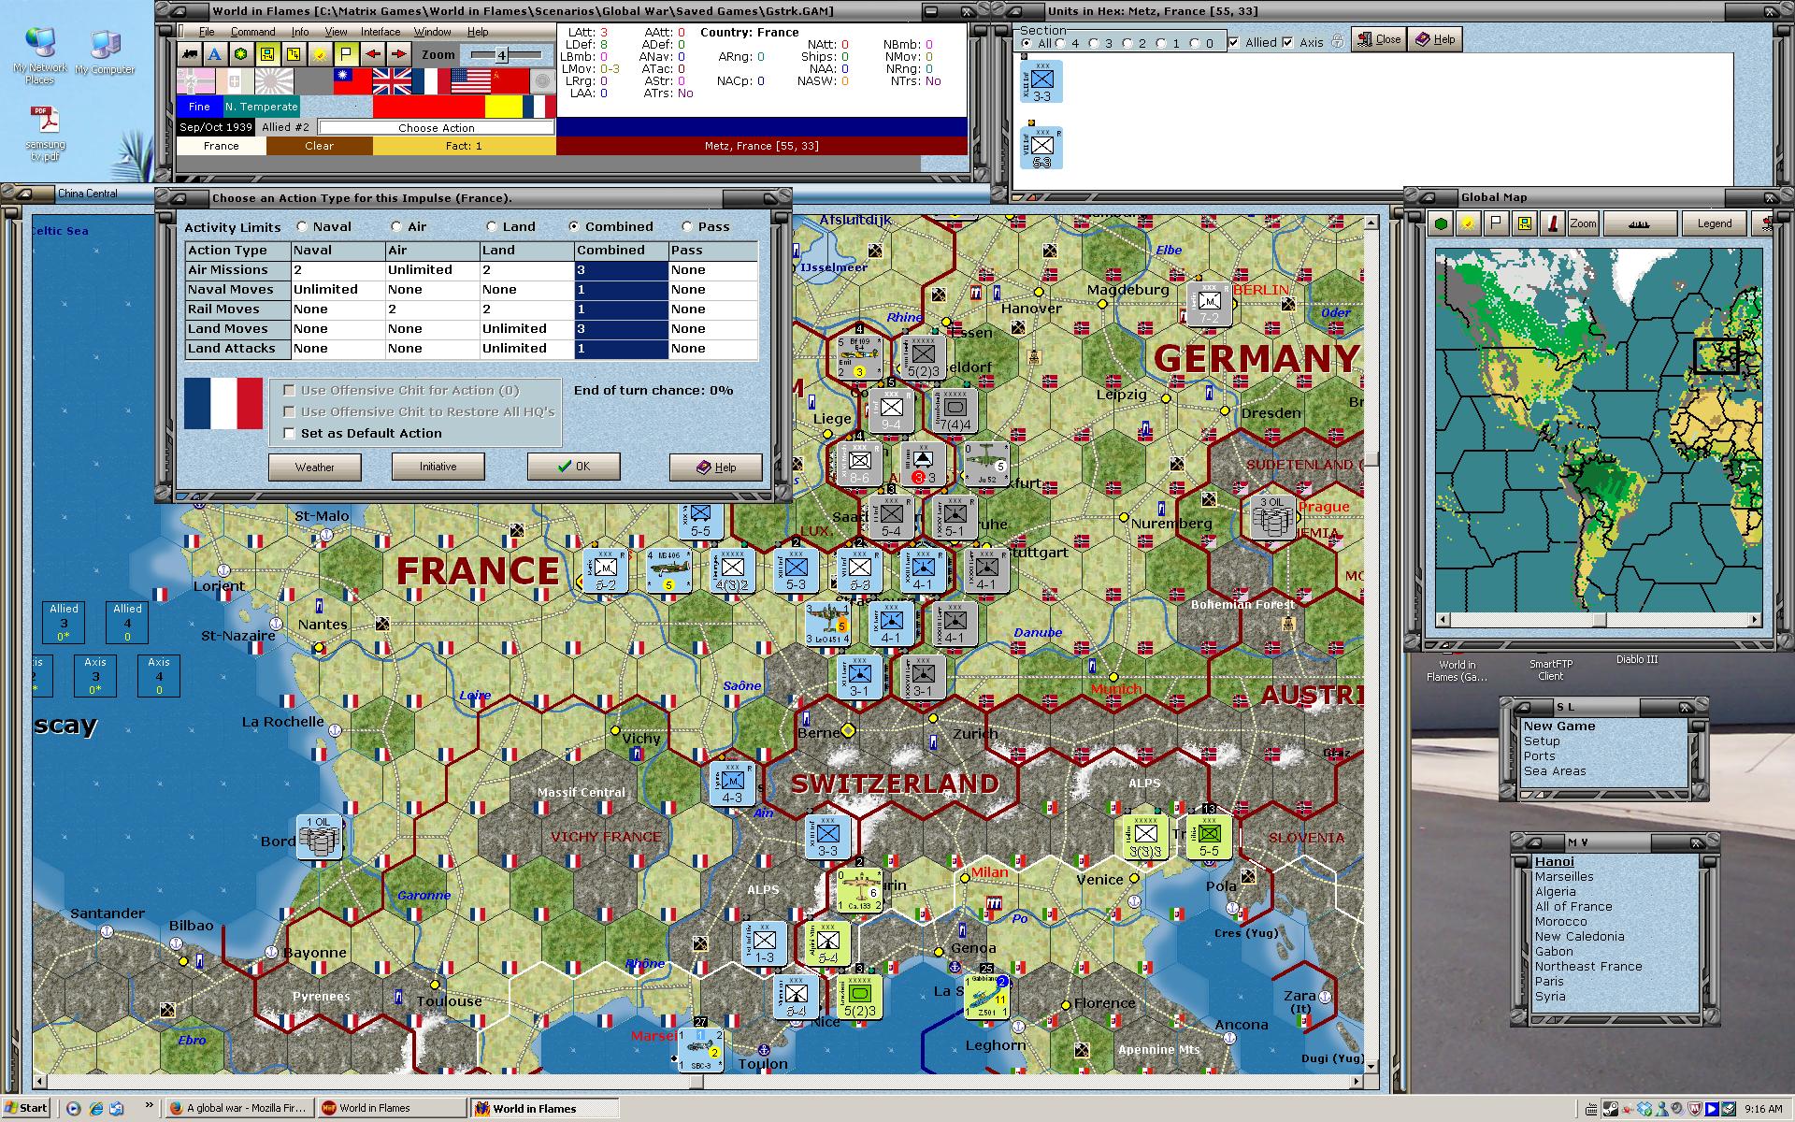This screenshot has height=1122, width=1795.
Task: Select the Pass action type radio button
Action: tap(687, 226)
